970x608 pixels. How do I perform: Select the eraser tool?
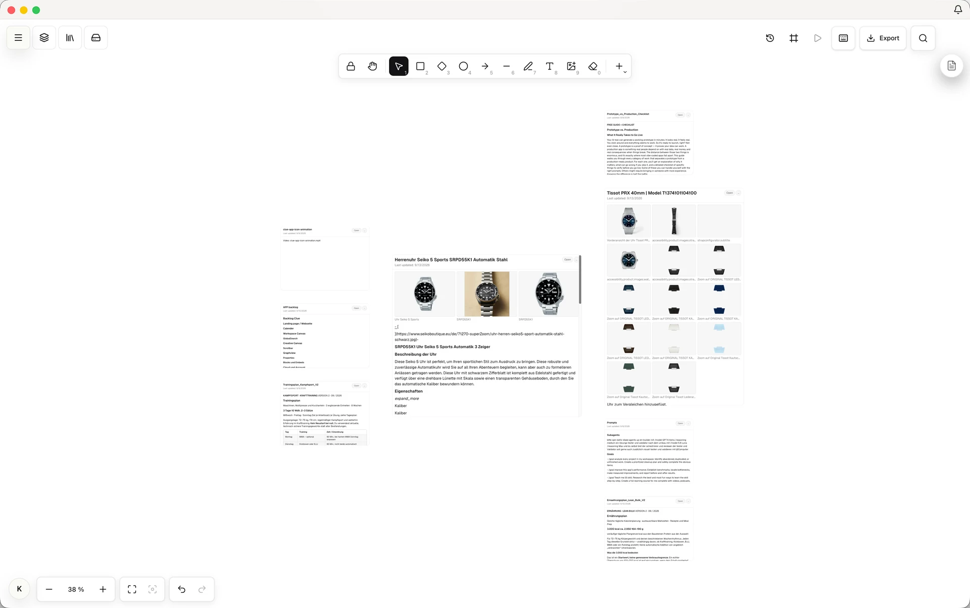(593, 66)
